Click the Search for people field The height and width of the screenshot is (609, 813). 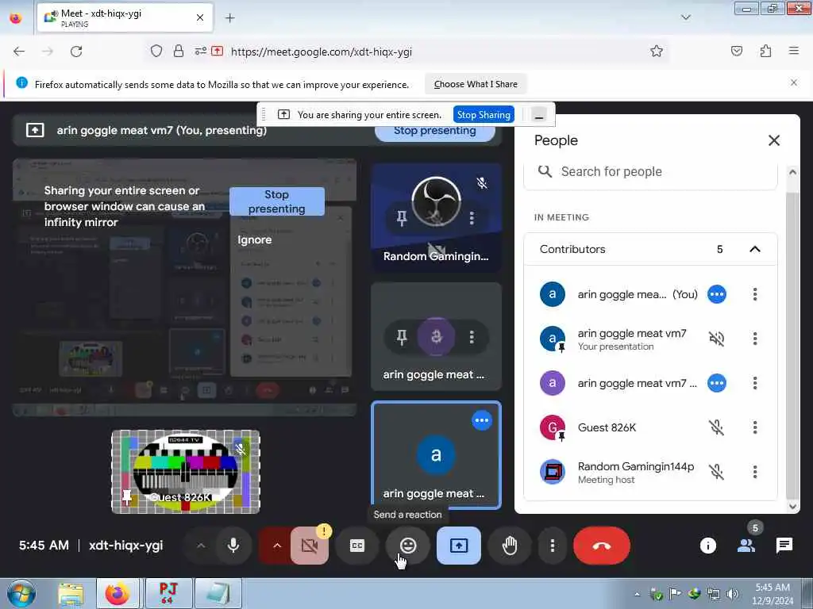point(651,172)
